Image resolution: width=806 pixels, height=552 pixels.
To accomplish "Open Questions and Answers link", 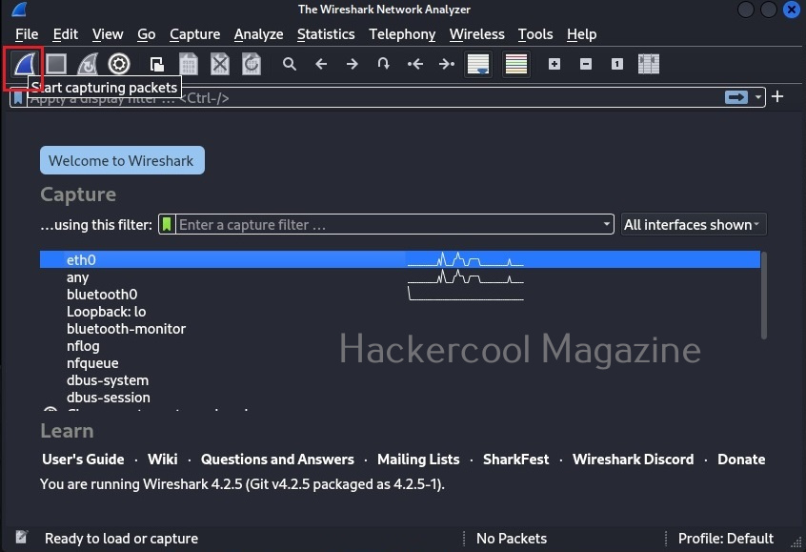I will pos(277,459).
